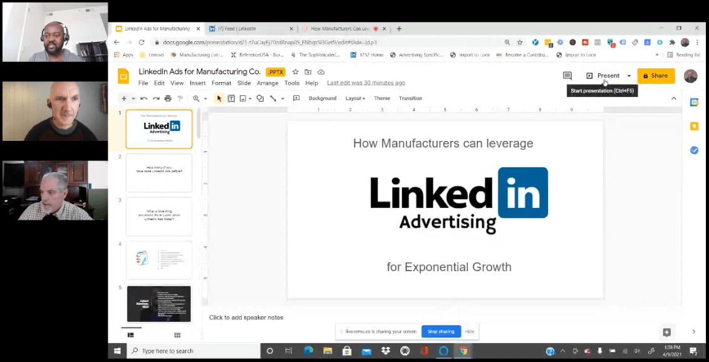
Task: Open Google Keep in side panel
Action: pos(694,127)
